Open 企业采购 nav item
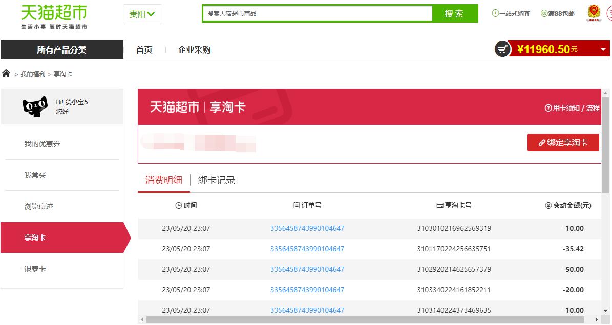 point(194,50)
